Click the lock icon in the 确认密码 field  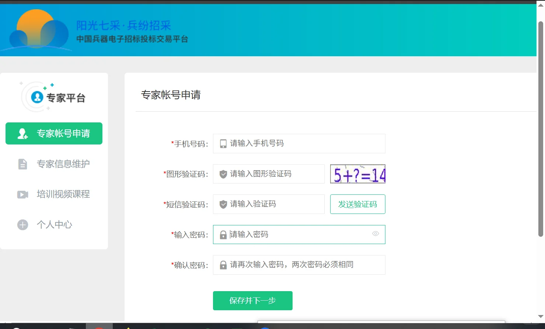click(223, 265)
